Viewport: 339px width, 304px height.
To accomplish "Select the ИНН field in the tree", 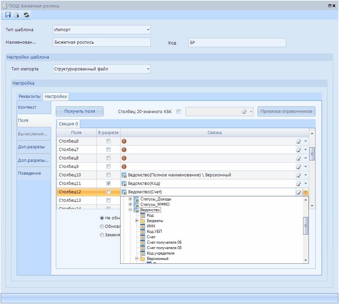I will pyautogui.click(x=151, y=226).
